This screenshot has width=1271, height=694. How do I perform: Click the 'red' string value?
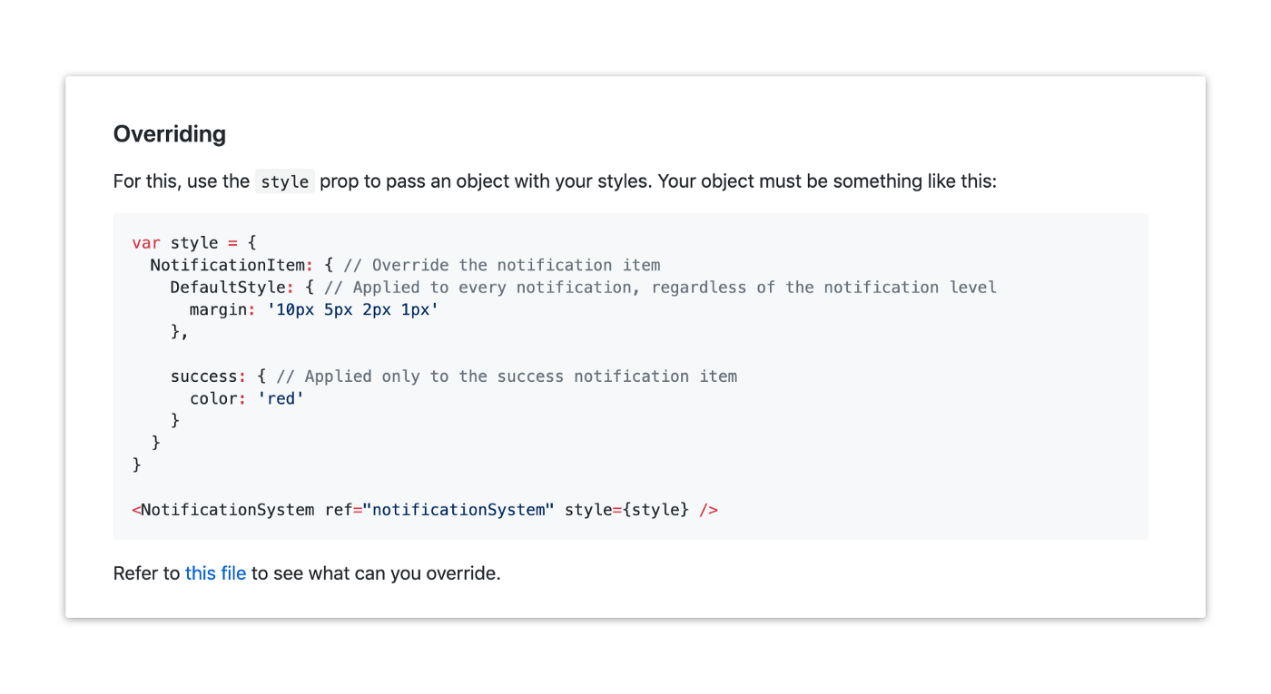(281, 398)
